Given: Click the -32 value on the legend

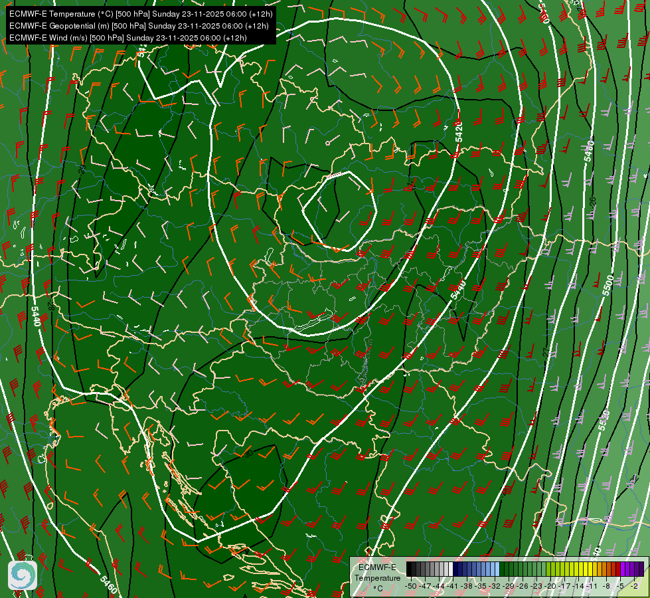Looking at the screenshot, I should (x=494, y=586).
